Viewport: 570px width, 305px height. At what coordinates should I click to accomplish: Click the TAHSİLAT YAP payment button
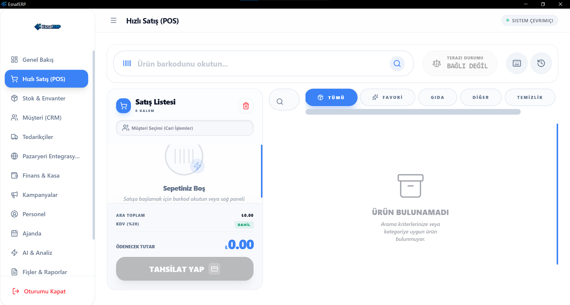tap(185, 269)
